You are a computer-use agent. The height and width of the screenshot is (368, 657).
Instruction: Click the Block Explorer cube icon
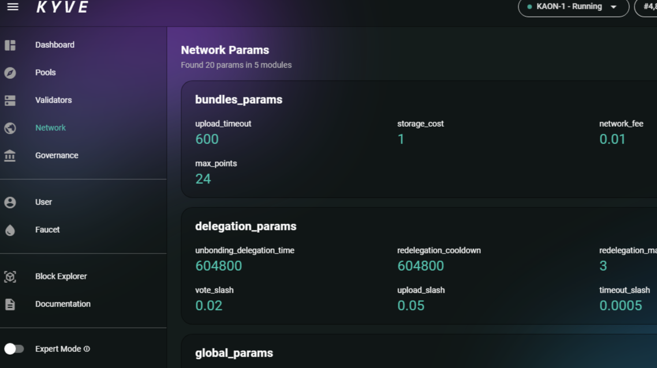pos(12,276)
